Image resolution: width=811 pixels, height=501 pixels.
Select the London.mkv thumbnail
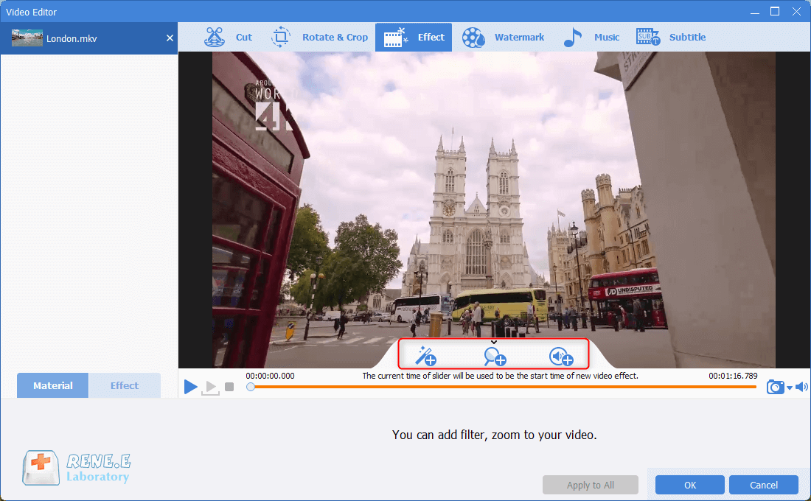27,38
